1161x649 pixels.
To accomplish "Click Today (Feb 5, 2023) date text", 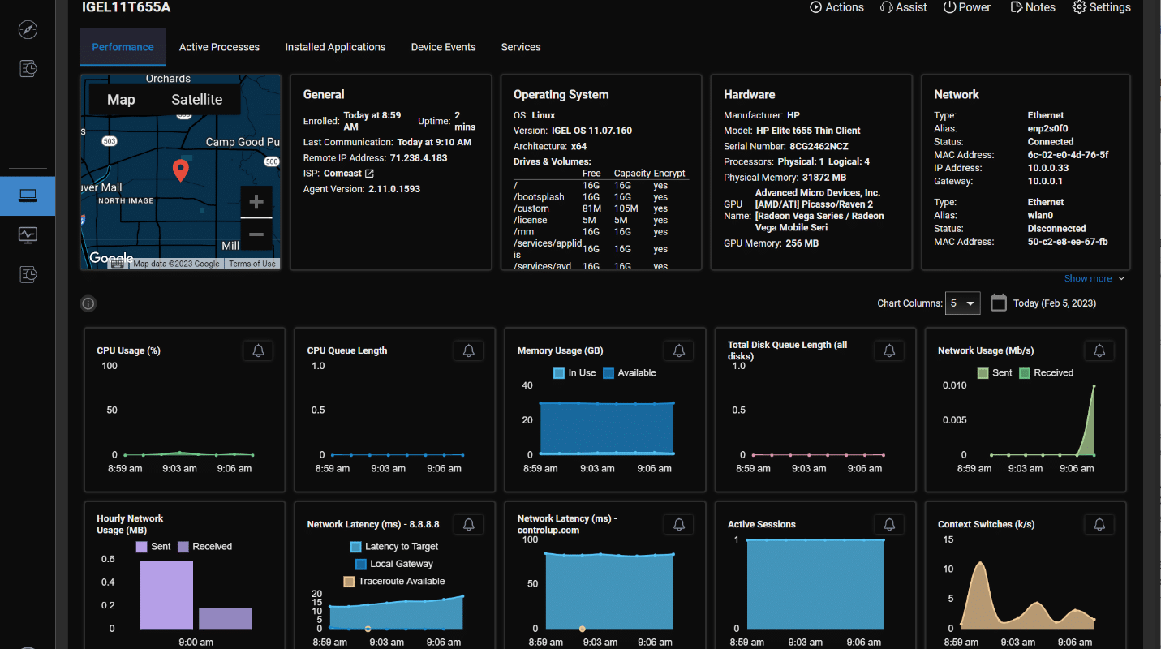I will (1055, 303).
